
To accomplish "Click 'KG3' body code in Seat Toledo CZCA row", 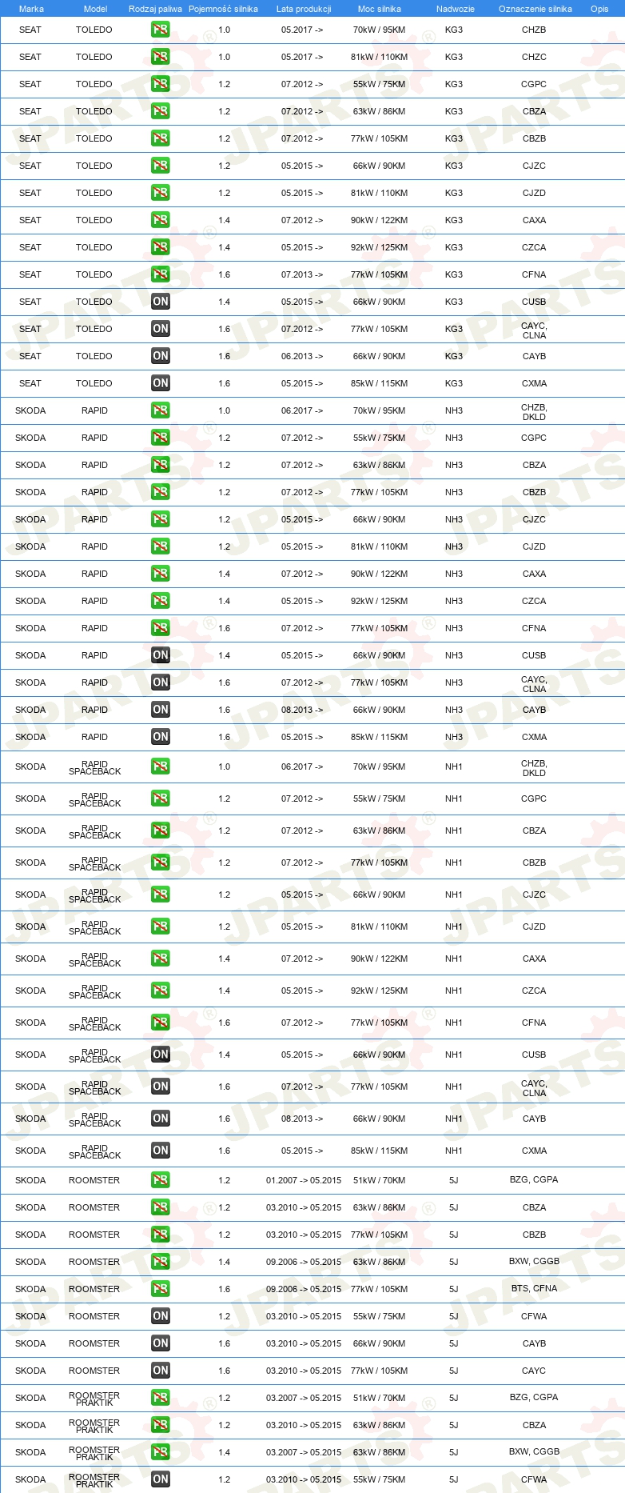I will coord(454,247).
